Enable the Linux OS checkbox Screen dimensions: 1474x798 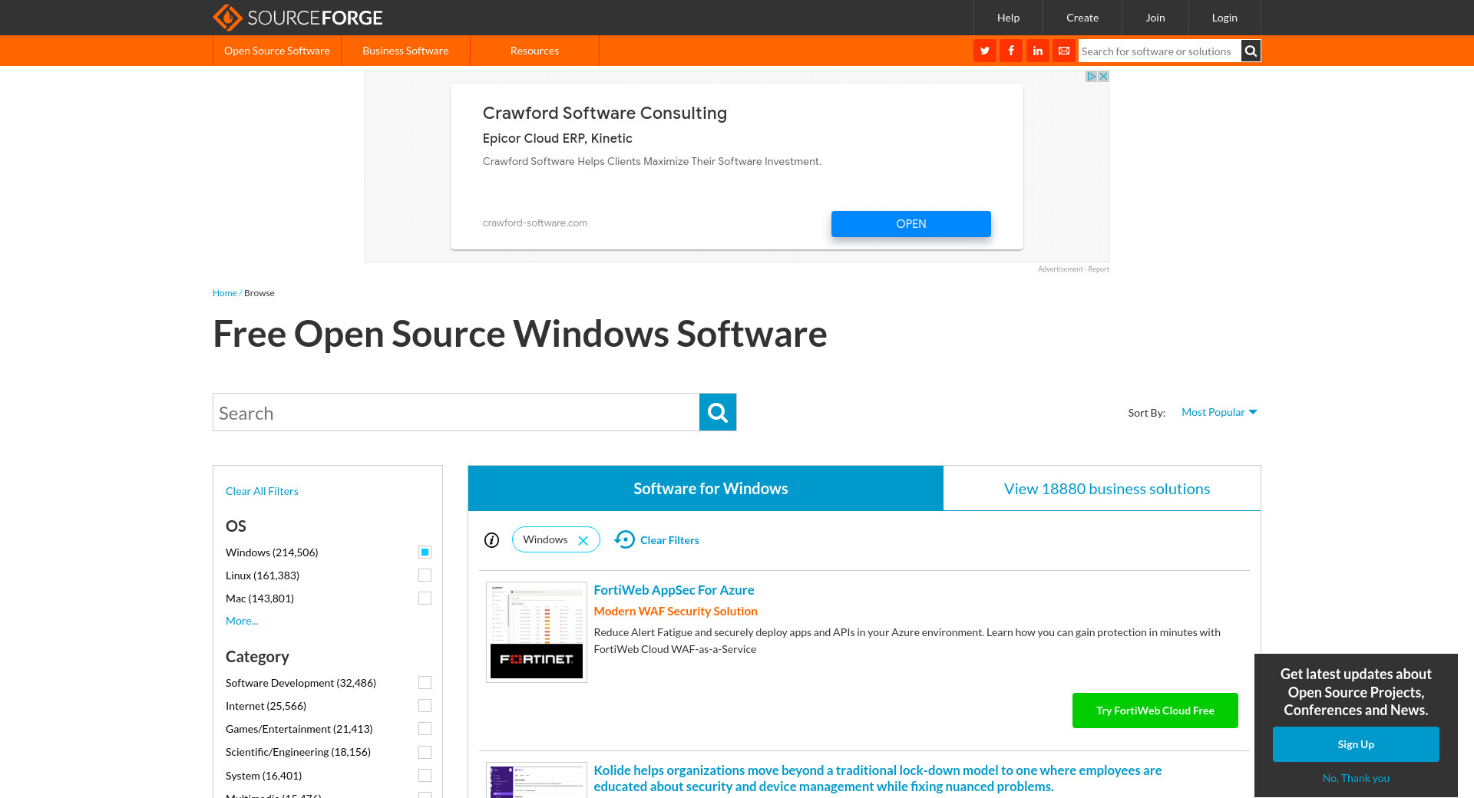tap(425, 575)
